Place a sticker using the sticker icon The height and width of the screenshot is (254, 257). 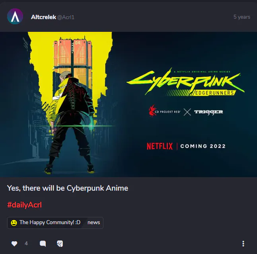click(60, 244)
